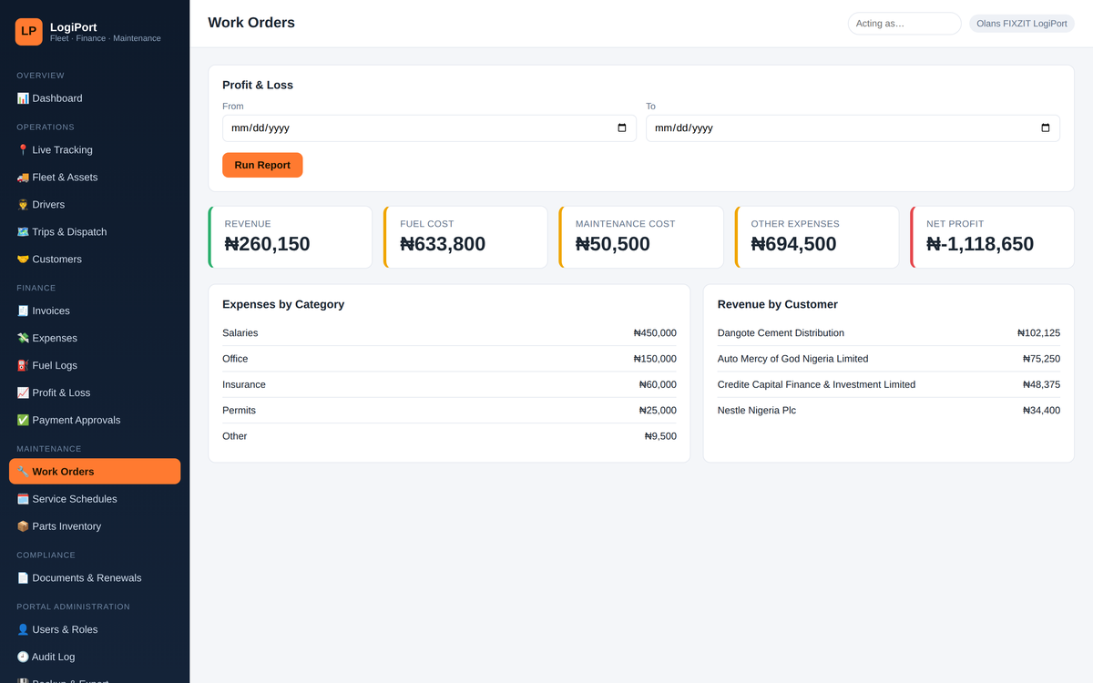Click the money icon beside Expenses
This screenshot has width=1093, height=683.
(23, 339)
